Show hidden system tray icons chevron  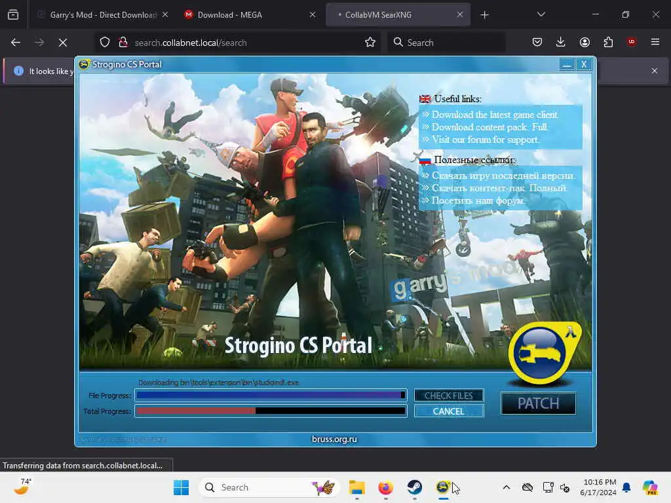[x=507, y=487]
